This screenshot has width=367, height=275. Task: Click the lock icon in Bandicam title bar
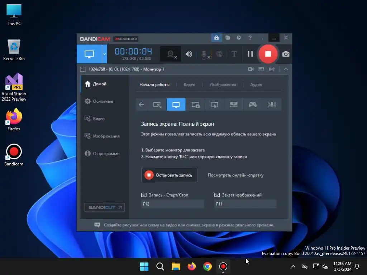[216, 38]
